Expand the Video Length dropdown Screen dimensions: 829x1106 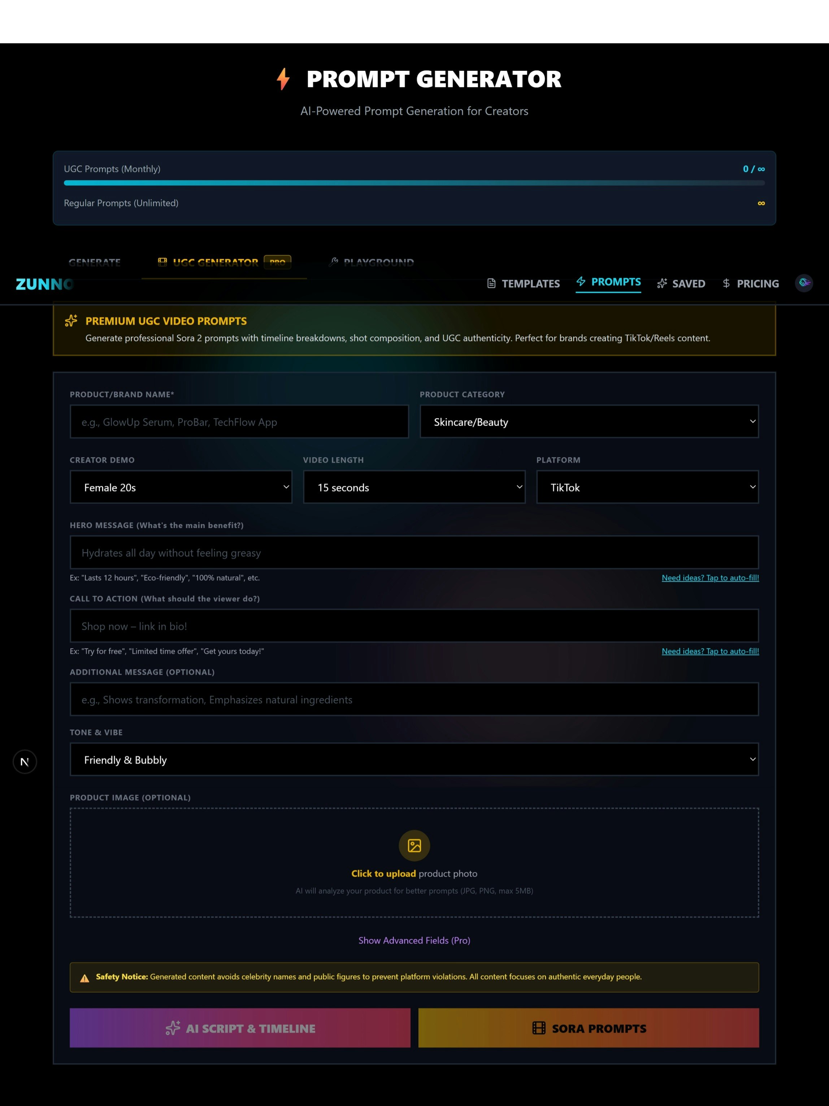coord(414,487)
